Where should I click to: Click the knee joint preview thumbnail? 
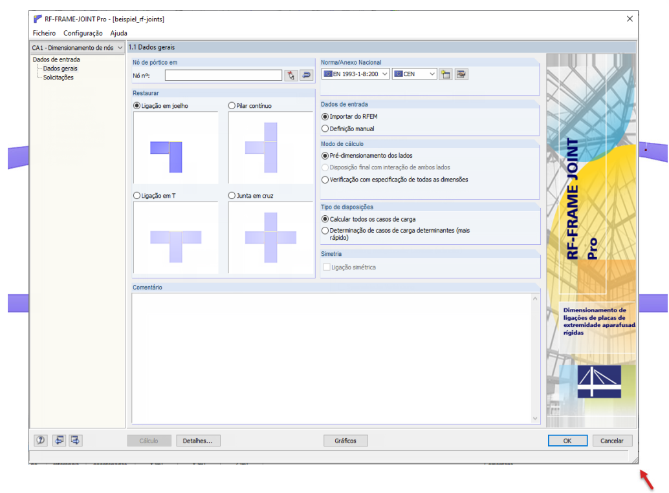(176, 148)
